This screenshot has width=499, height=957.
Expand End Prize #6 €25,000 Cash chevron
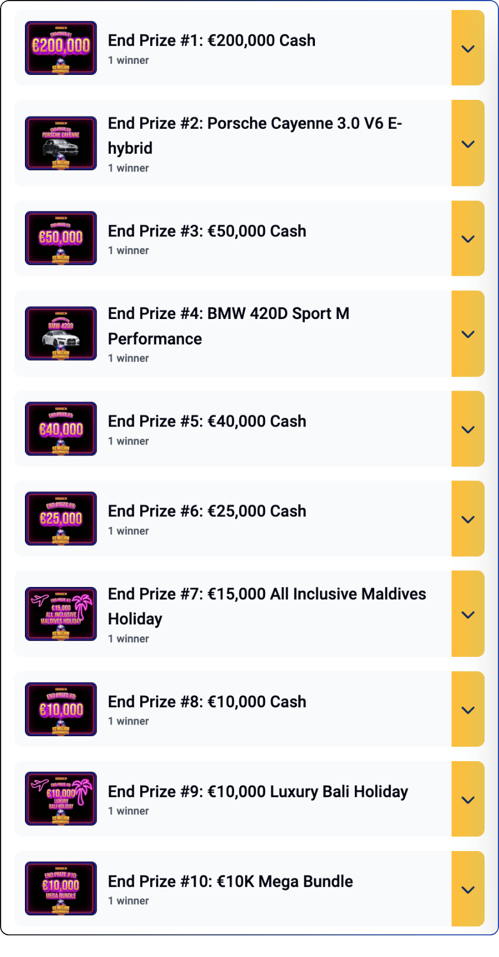point(468,519)
